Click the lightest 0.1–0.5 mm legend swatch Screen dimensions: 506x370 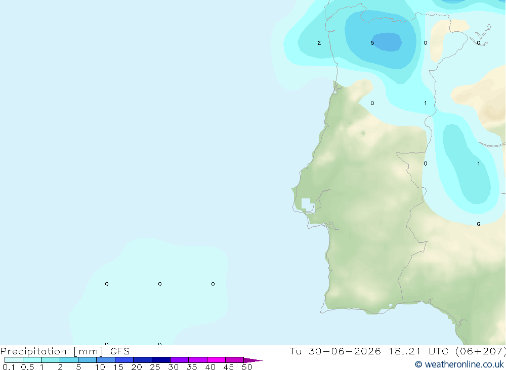tap(14, 360)
